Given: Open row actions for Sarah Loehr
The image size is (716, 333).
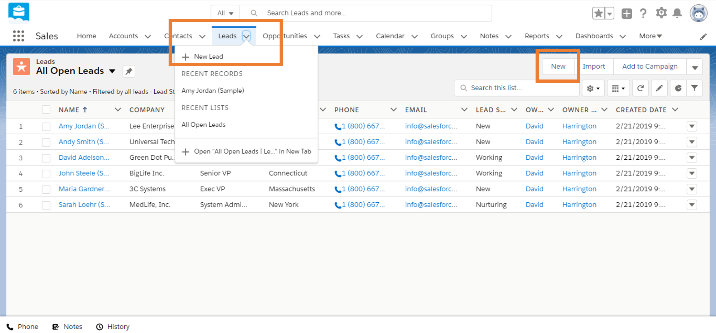Looking at the screenshot, I should tap(692, 205).
